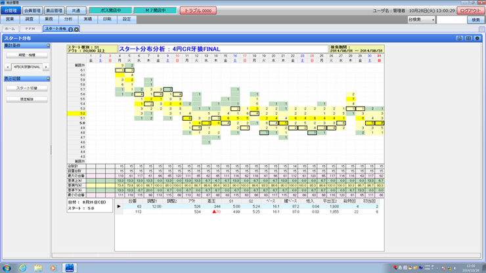Open the 印刷 submenu

click(107, 19)
